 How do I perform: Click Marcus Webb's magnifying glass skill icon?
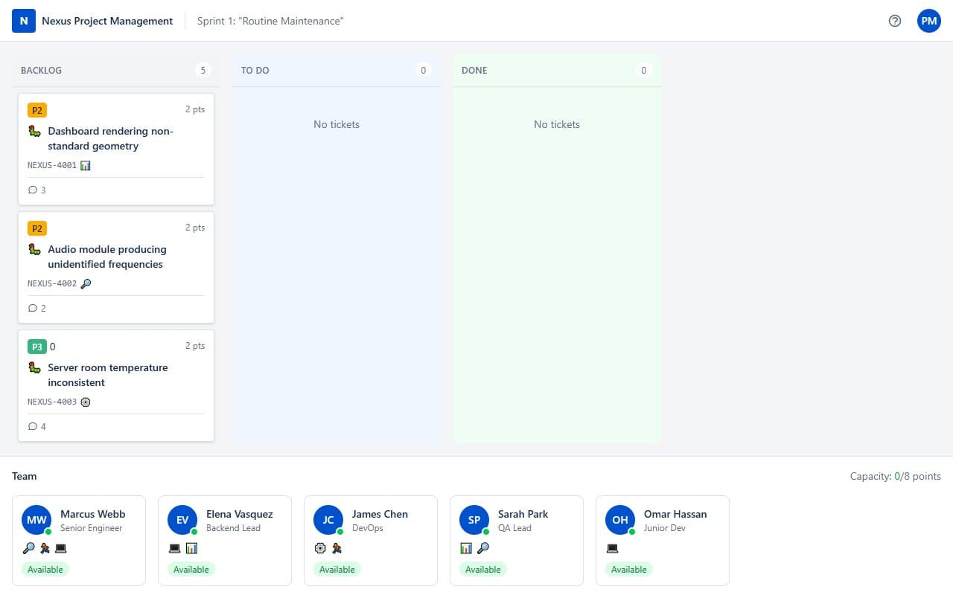(x=28, y=548)
